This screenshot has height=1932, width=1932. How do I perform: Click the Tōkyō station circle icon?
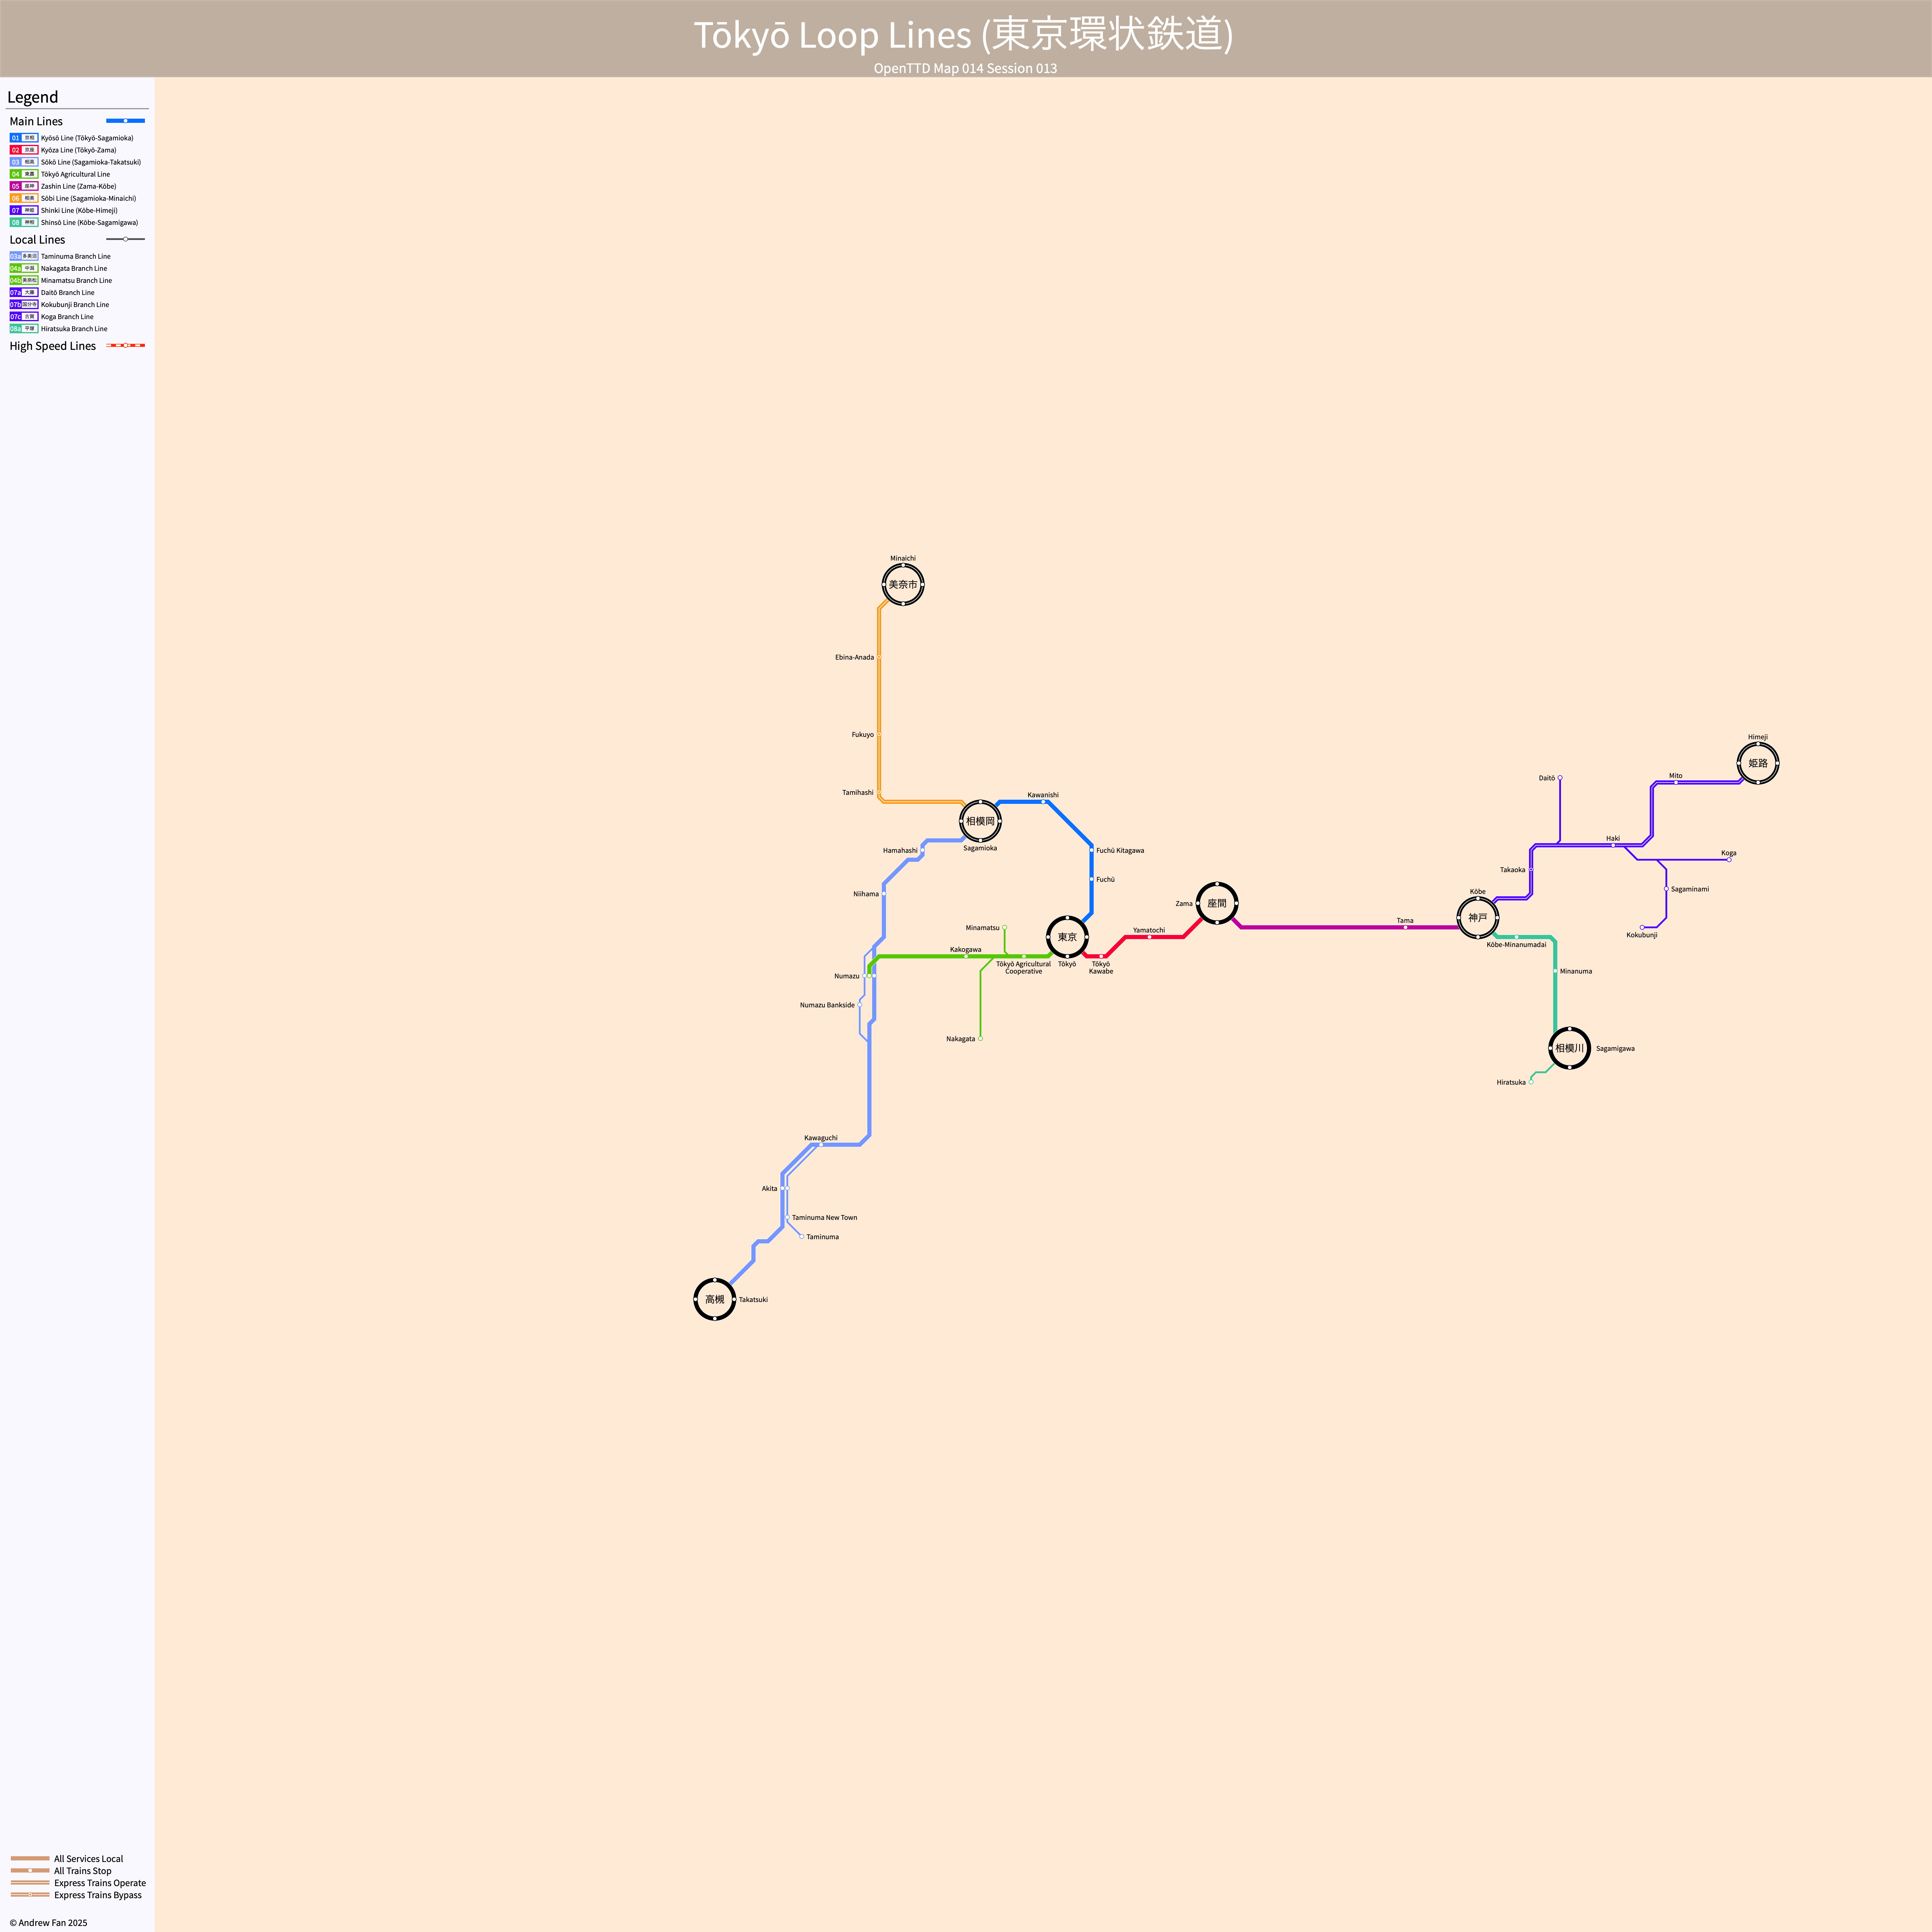(x=1067, y=937)
